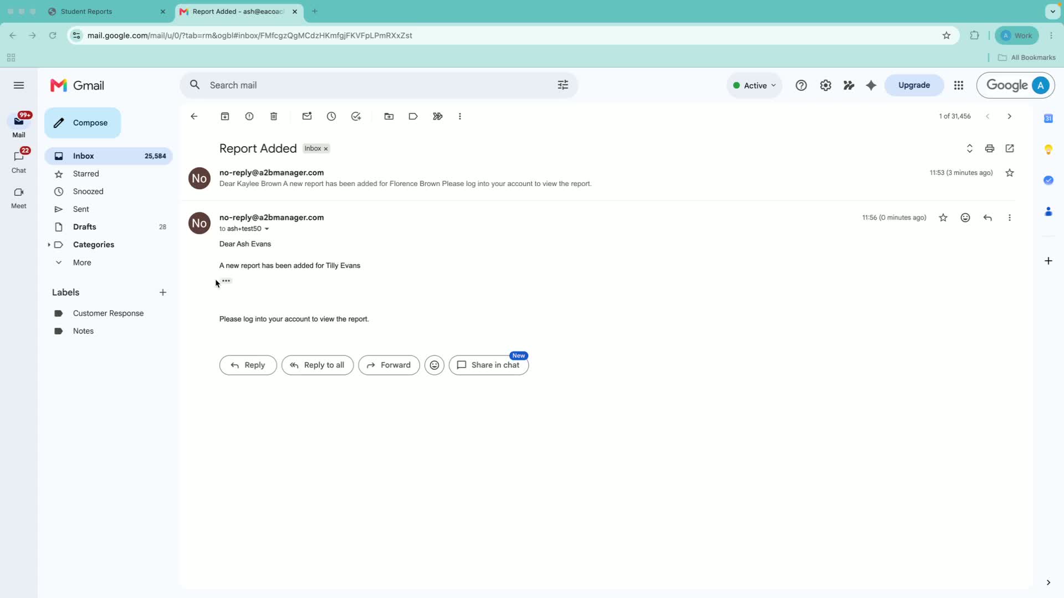Viewport: 1064px width, 598px height.
Task: Reload the page
Action: click(53, 35)
